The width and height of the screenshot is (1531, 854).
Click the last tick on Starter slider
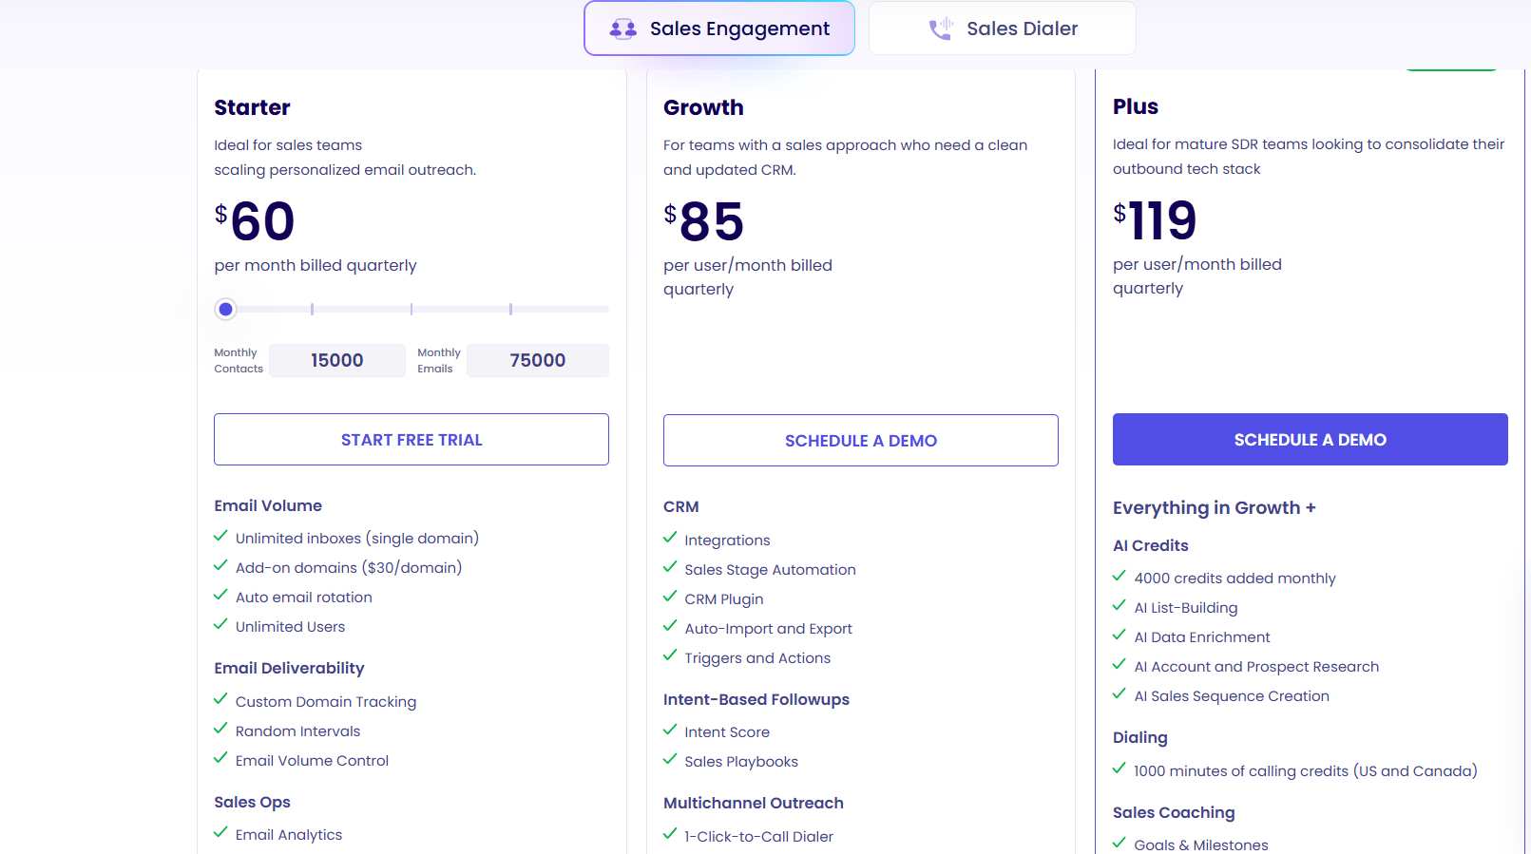tap(510, 309)
